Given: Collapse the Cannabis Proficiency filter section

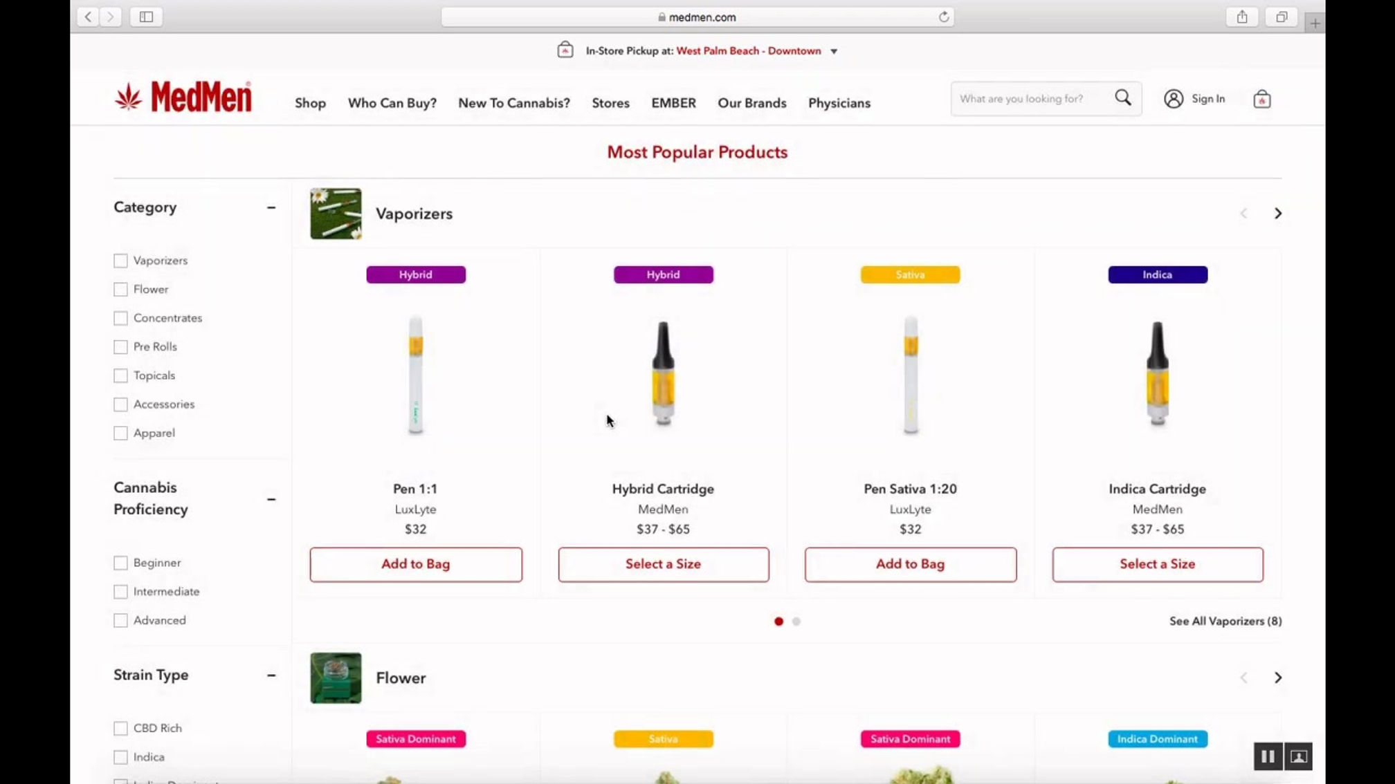Looking at the screenshot, I should [x=271, y=499].
